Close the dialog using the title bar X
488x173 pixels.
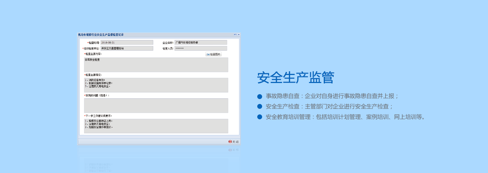point(238,35)
